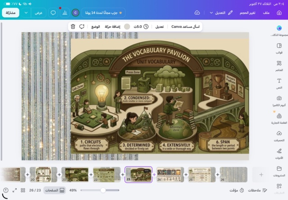Set page duration 5.0 seconds timer
288x200 pixels.
[141, 27]
